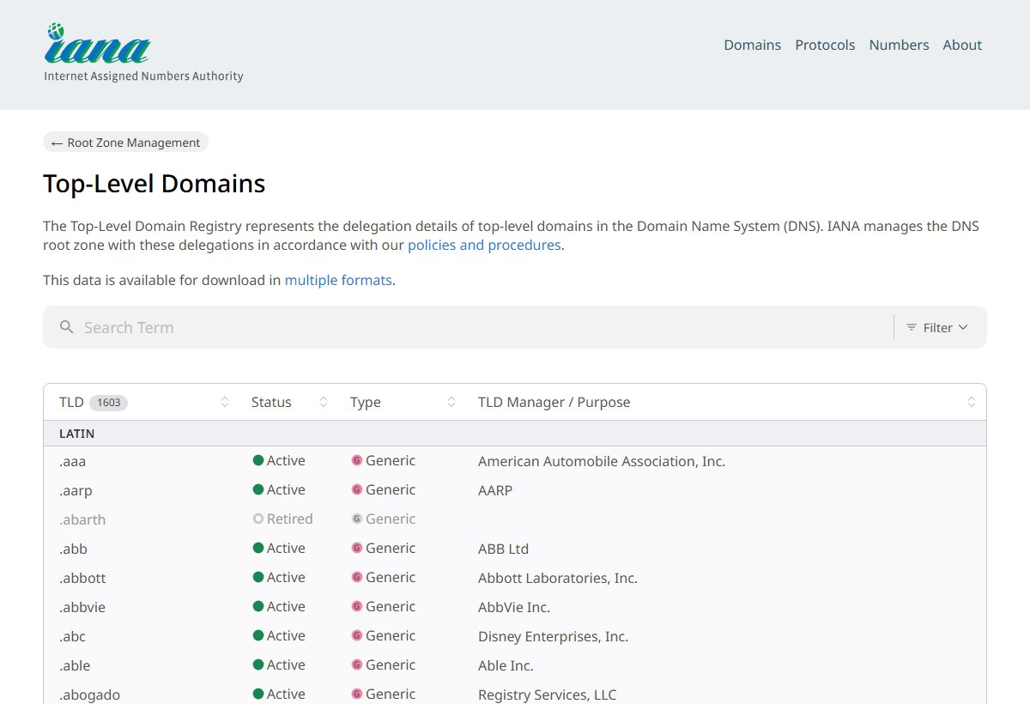Click the .abc domain entry

(x=72, y=636)
